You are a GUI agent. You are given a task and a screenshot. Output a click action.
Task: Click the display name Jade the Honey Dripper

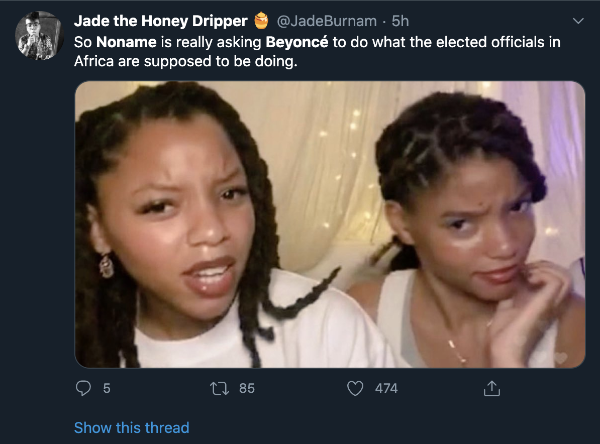point(161,21)
